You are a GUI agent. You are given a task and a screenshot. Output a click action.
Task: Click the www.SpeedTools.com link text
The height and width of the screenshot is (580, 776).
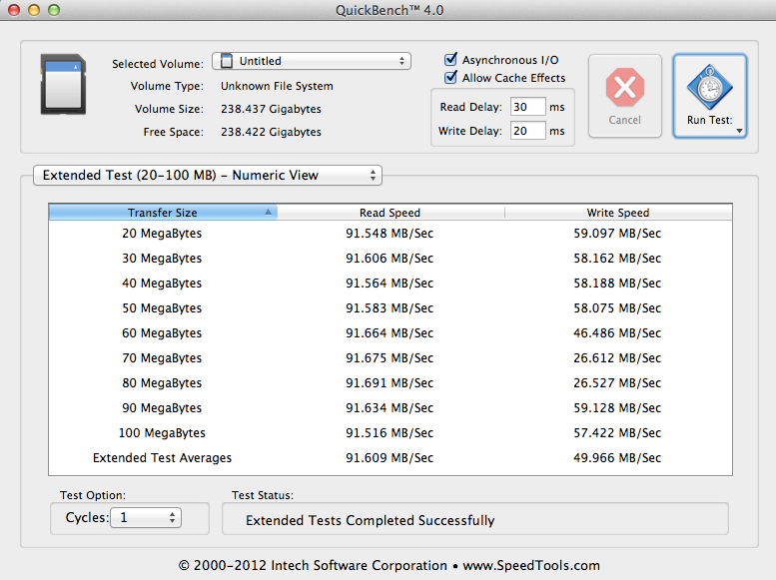pyautogui.click(x=529, y=565)
